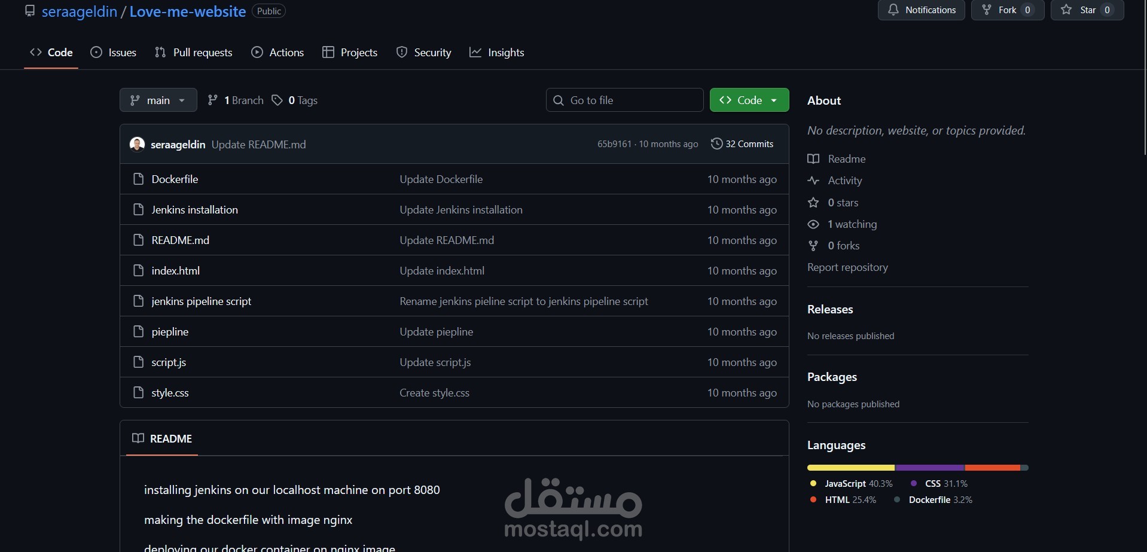The image size is (1147, 552).
Task: Click the file icon beside Jenkins installation
Action: click(138, 209)
